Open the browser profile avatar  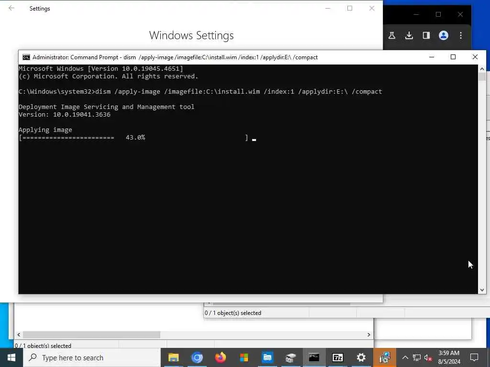tap(444, 35)
